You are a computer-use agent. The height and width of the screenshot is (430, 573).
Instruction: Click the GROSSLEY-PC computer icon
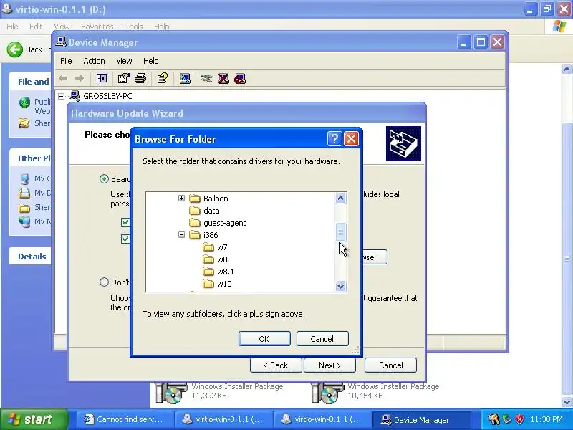click(74, 96)
